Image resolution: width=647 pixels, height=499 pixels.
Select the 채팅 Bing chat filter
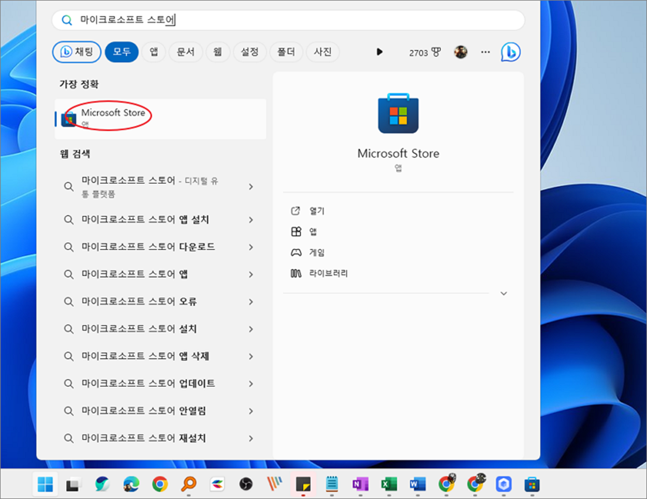pos(77,52)
